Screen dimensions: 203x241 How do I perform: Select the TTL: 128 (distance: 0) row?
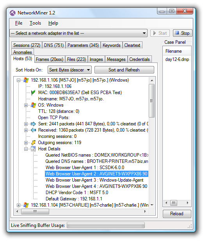coord(59,111)
